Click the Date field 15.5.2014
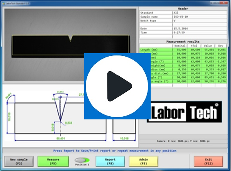The image size is (231, 171). click(x=200, y=28)
